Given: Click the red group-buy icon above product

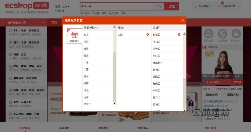Looking at the screenshot, I should tap(204, 47).
